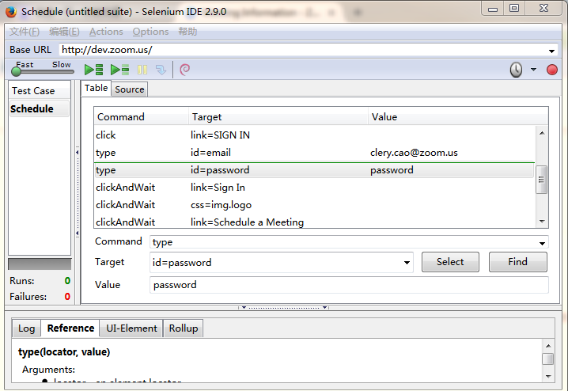The height and width of the screenshot is (391, 568).
Task: Open the UI-Element tab
Action: coord(131,328)
